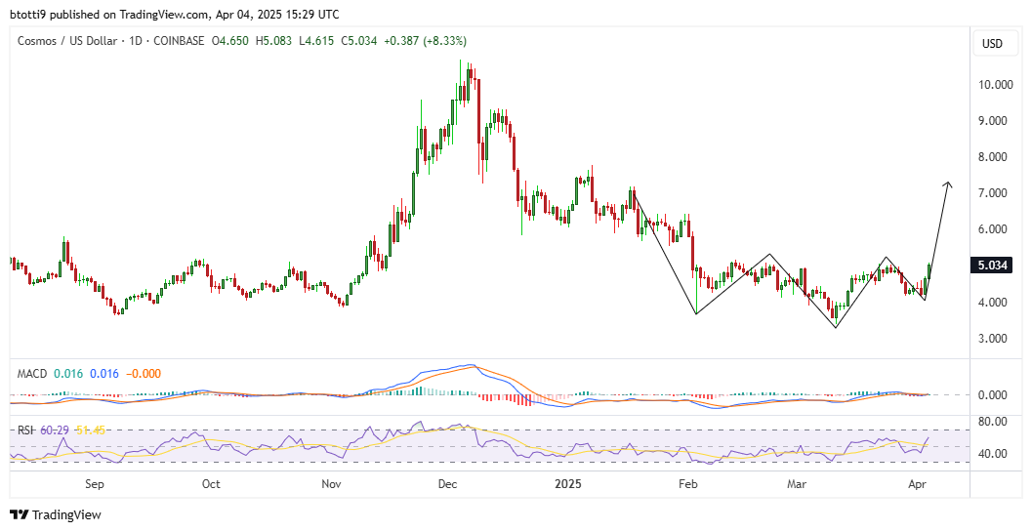Click the TradingView logo icon
The height and width of the screenshot is (532, 1032).
click(20, 514)
